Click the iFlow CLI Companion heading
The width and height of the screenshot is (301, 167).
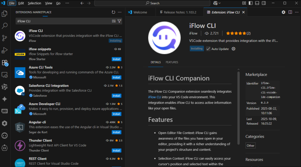(179, 78)
